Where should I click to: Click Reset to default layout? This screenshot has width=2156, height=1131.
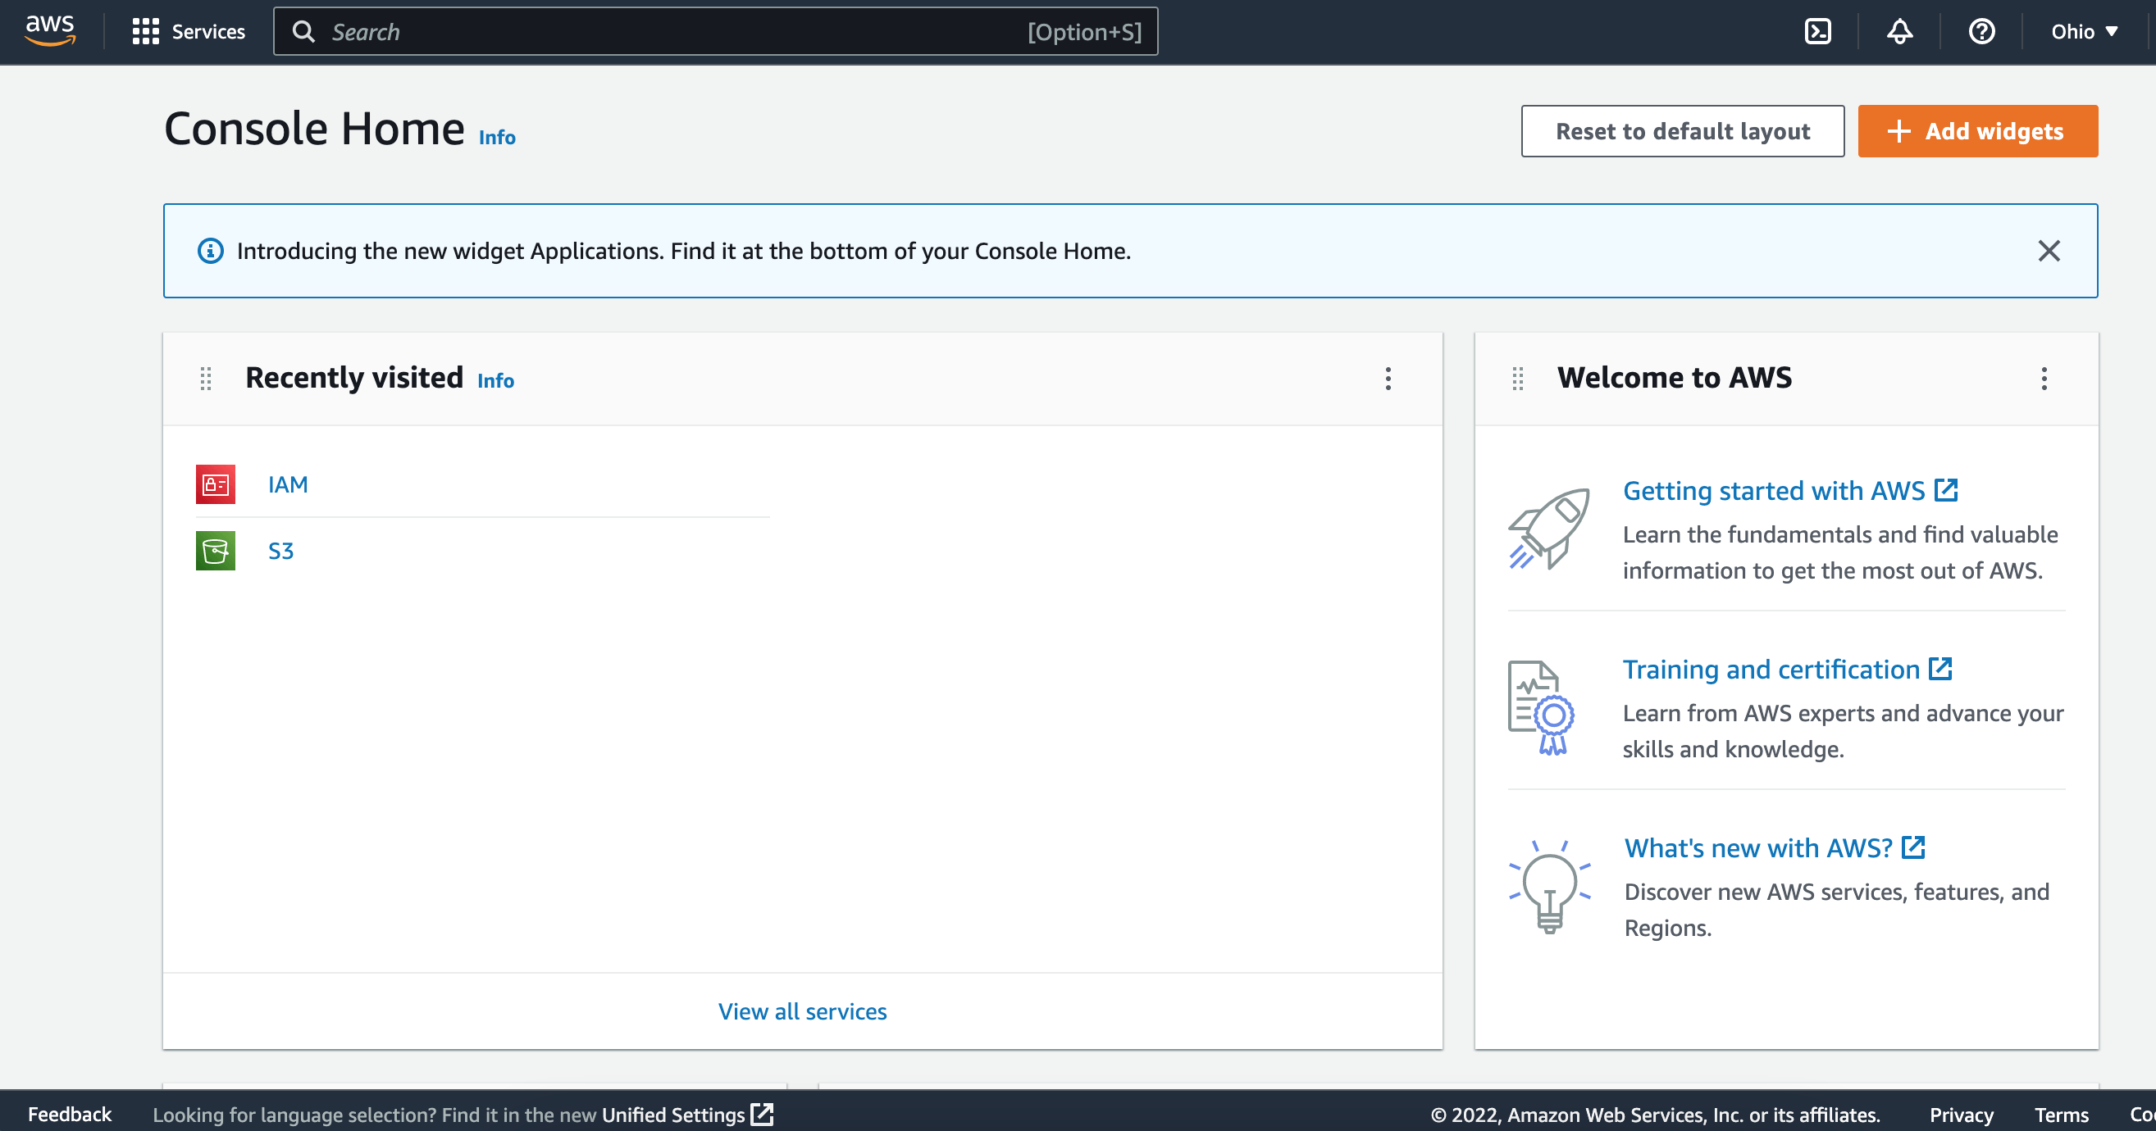[1682, 131]
